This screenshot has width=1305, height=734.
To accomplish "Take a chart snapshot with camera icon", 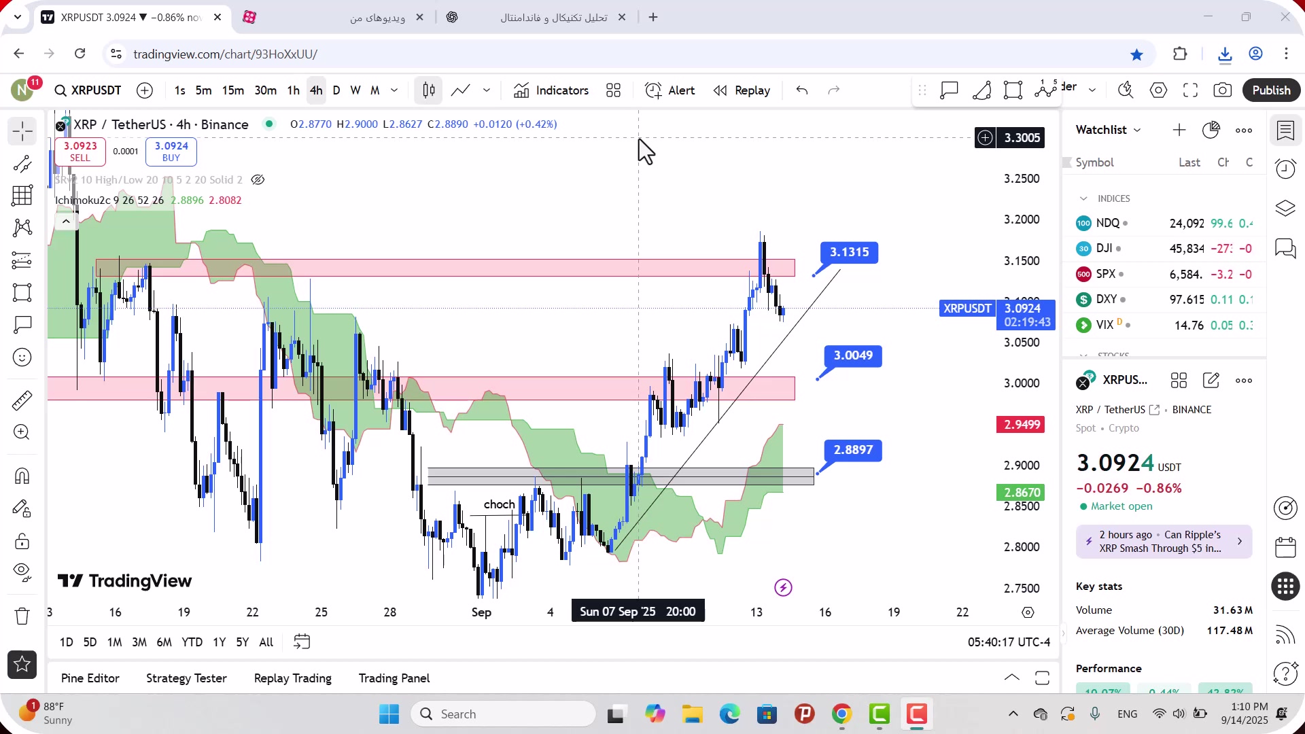I will (1223, 90).
